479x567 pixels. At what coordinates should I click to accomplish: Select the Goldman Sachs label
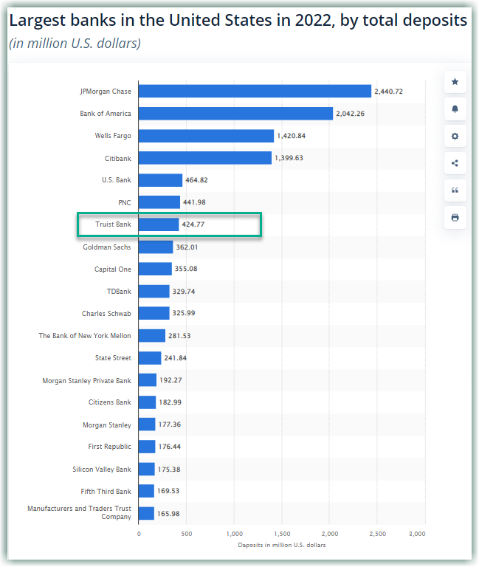(x=107, y=247)
